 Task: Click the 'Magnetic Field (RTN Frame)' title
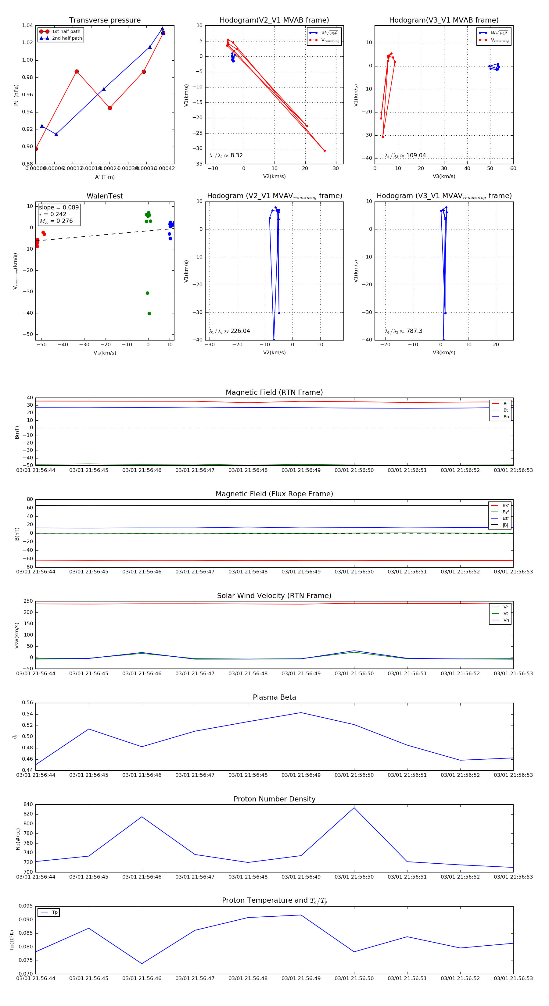click(274, 392)
